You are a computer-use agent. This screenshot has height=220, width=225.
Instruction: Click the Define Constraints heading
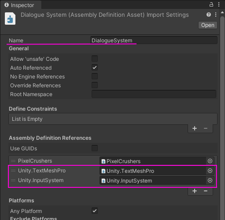[33, 109]
